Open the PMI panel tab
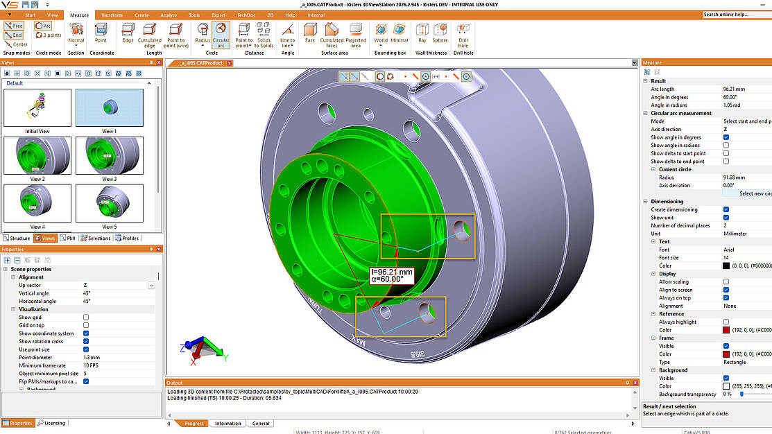The height and width of the screenshot is (434, 772). click(68, 238)
